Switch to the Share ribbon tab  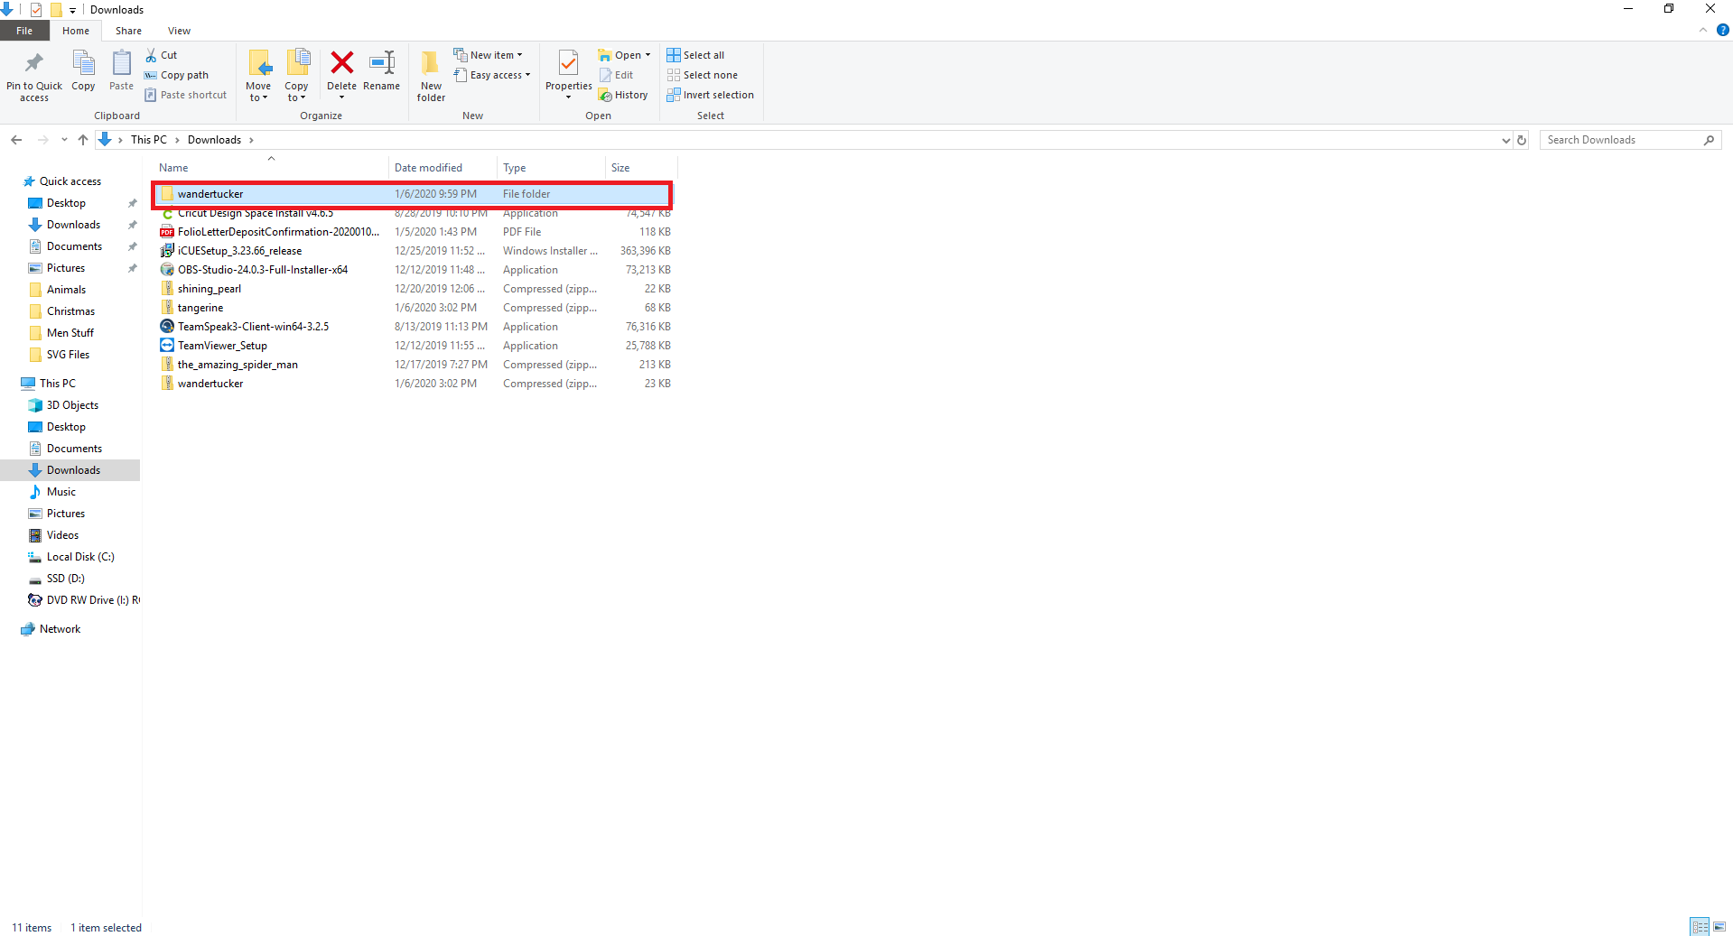click(128, 31)
